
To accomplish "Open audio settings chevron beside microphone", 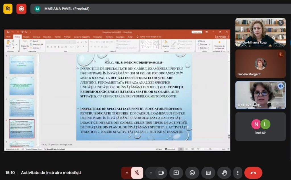I will tap(126, 173).
